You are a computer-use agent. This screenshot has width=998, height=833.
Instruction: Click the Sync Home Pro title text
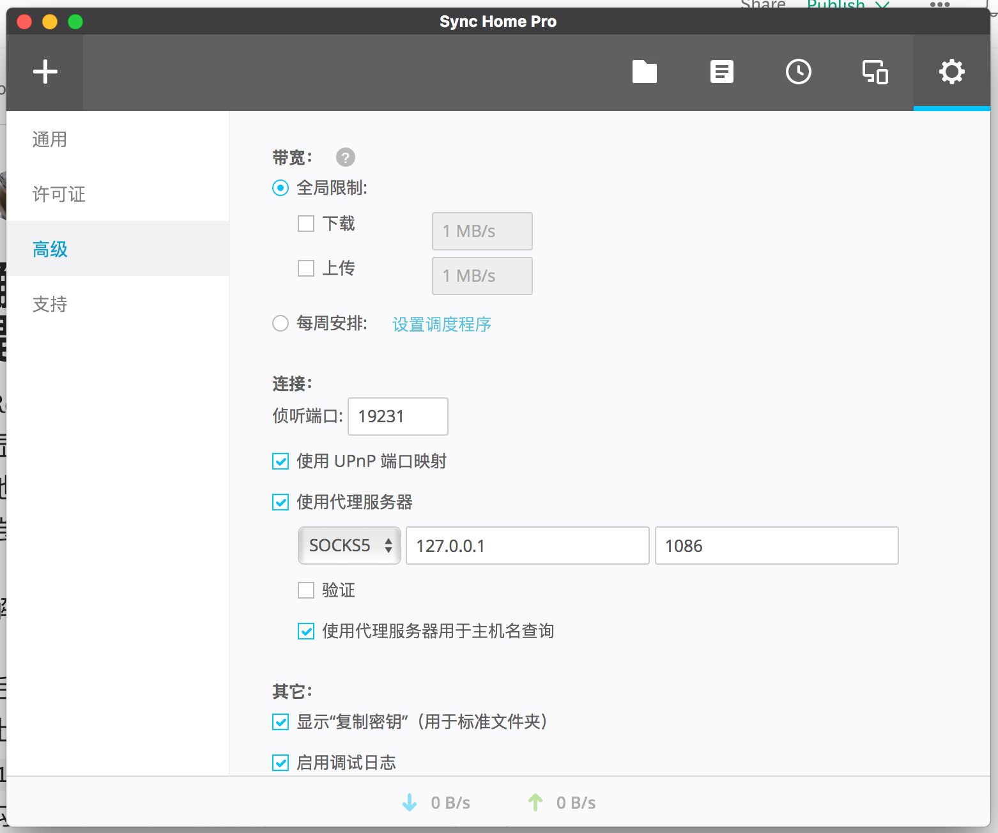click(498, 22)
